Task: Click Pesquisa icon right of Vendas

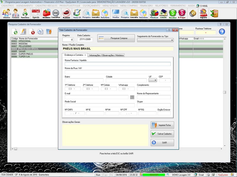Action: (125, 14)
